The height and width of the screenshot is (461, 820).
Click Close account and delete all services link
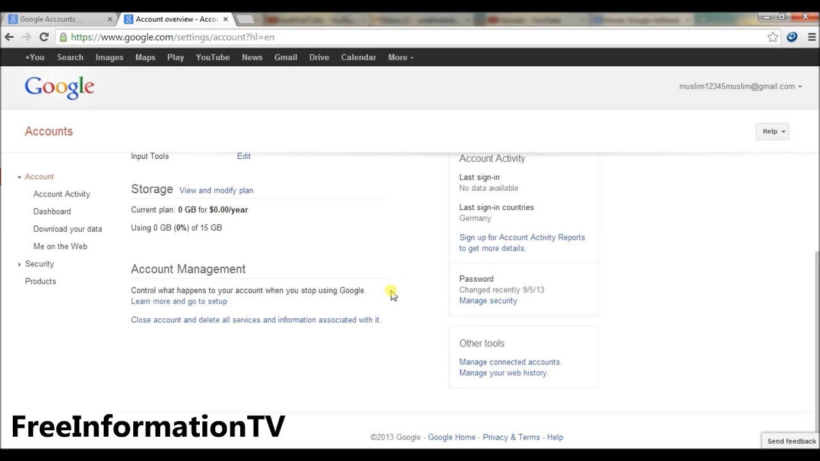(x=256, y=320)
